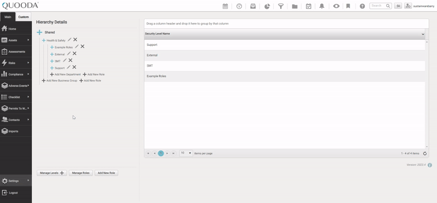Open Assessments in sidebar

tap(16, 51)
